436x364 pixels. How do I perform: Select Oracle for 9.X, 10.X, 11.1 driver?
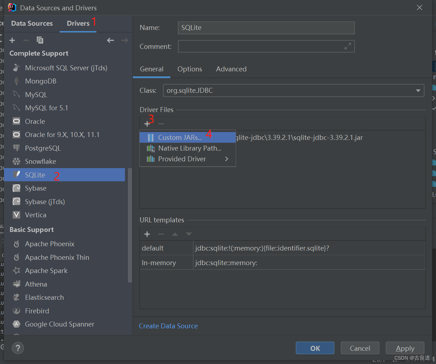[65, 135]
